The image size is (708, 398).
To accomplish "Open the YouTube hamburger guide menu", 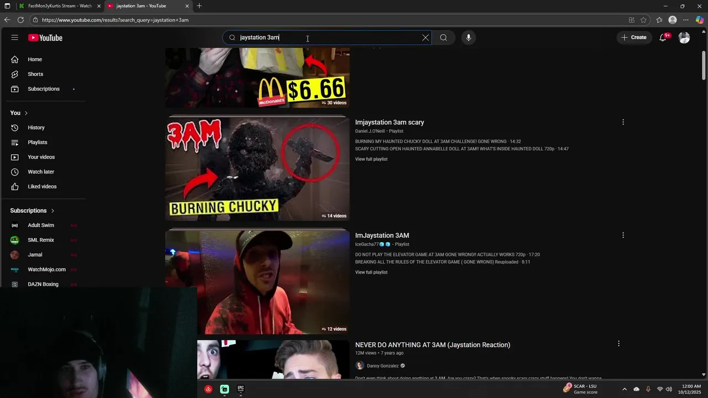I will pos(14,38).
